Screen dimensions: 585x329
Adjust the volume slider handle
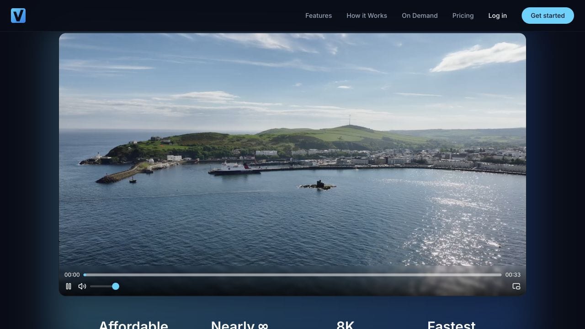(x=116, y=287)
